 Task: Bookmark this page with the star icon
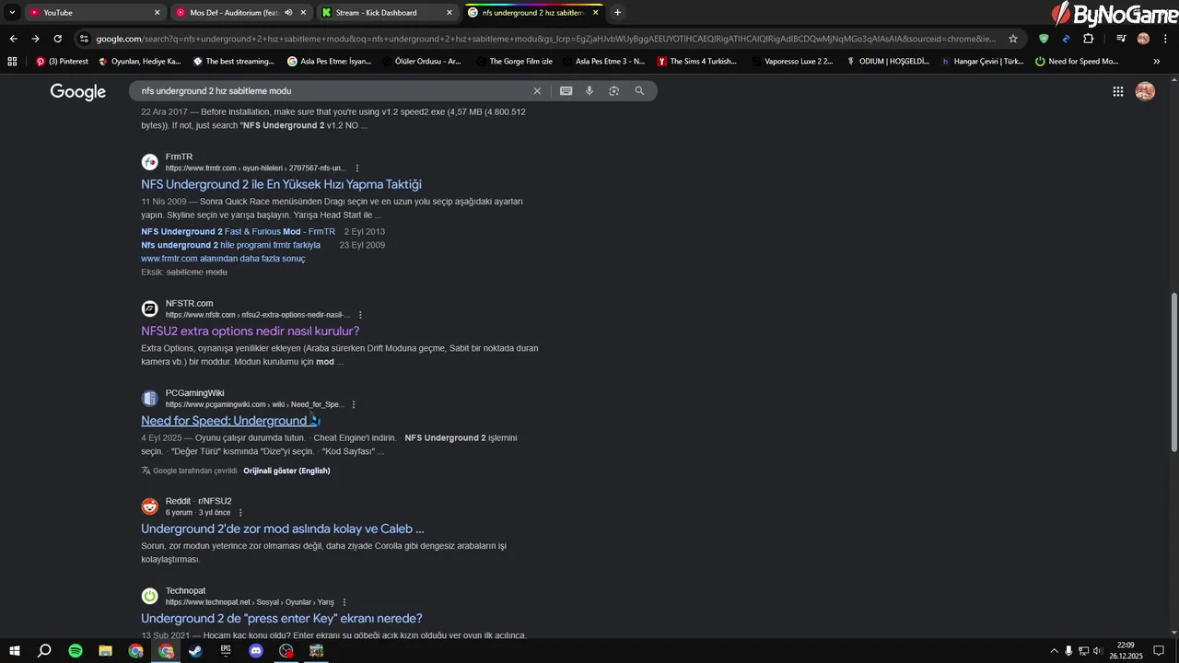tap(1013, 39)
